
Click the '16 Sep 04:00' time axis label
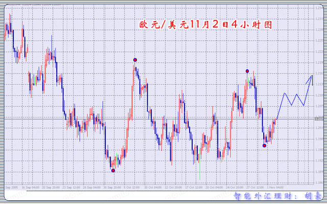tap(31, 187)
